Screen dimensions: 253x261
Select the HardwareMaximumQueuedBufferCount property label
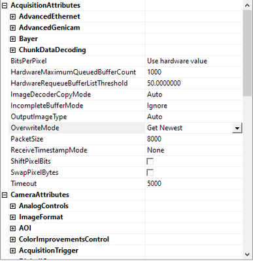coord(73,72)
